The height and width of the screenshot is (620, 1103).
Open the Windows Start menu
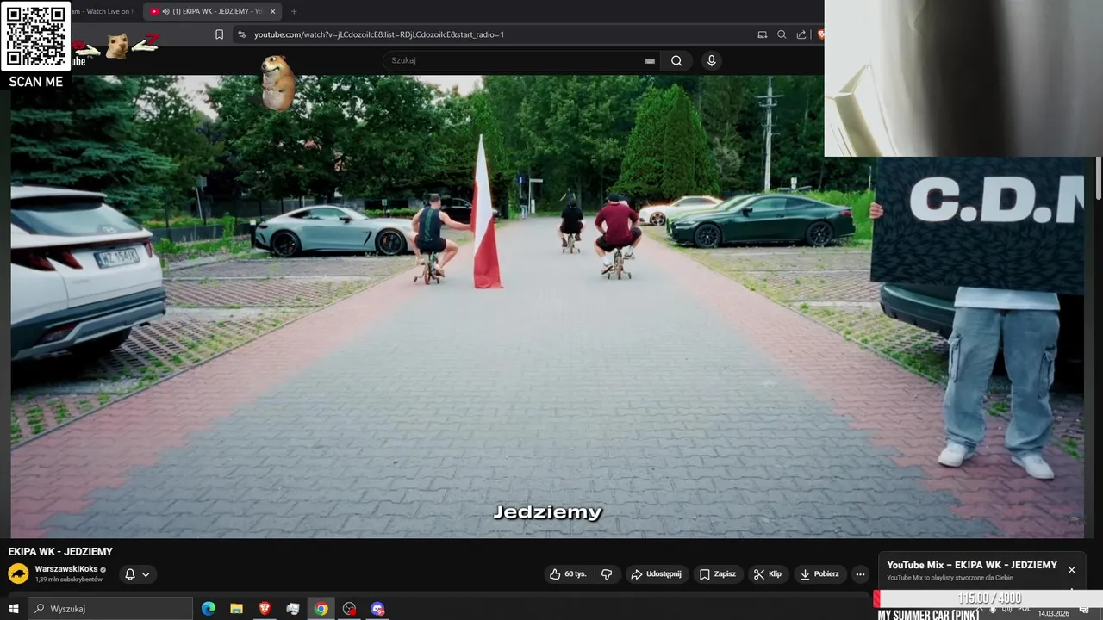pyautogui.click(x=14, y=609)
